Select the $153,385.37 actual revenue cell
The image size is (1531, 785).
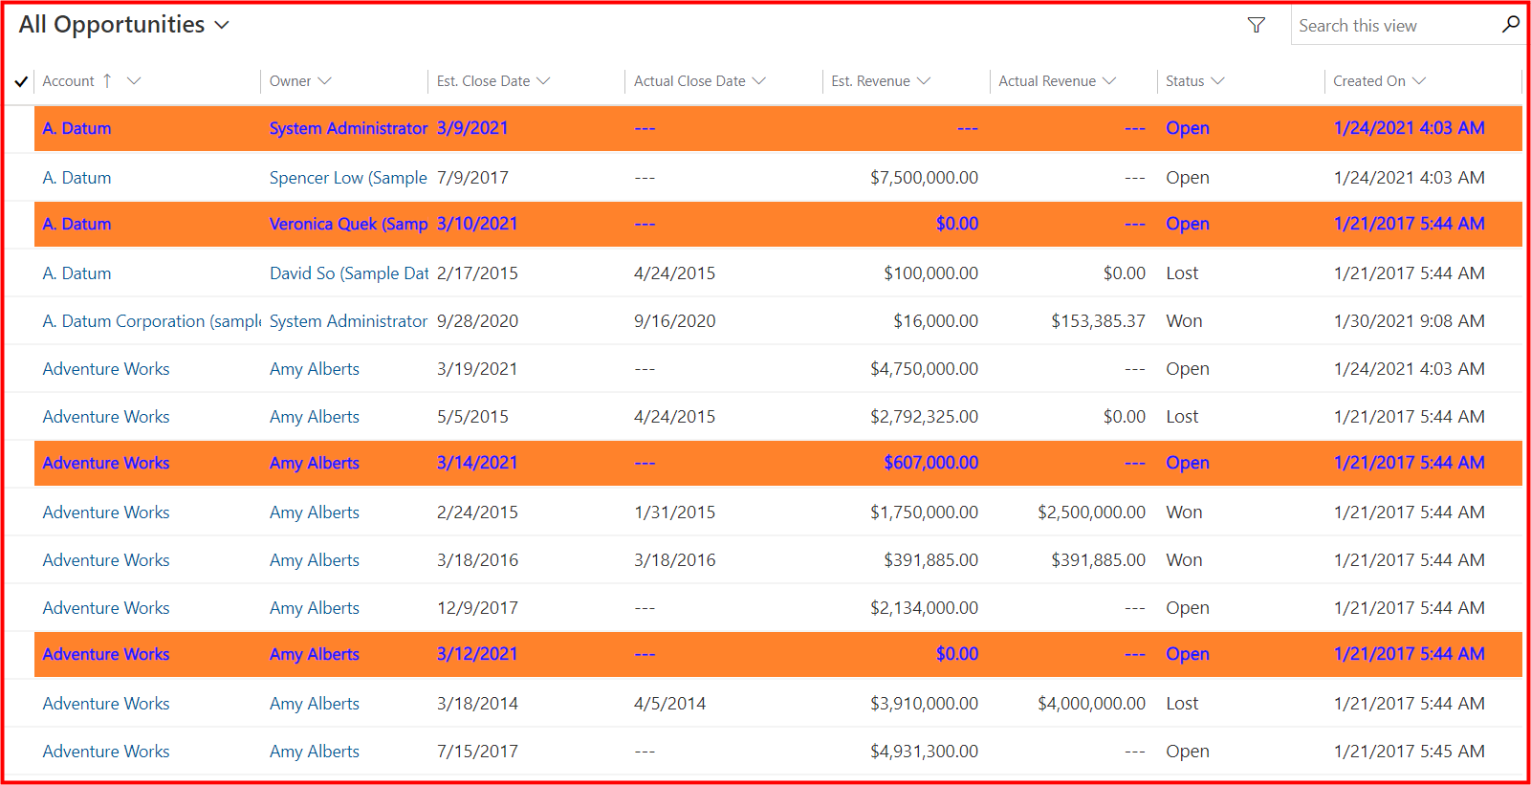click(1098, 321)
